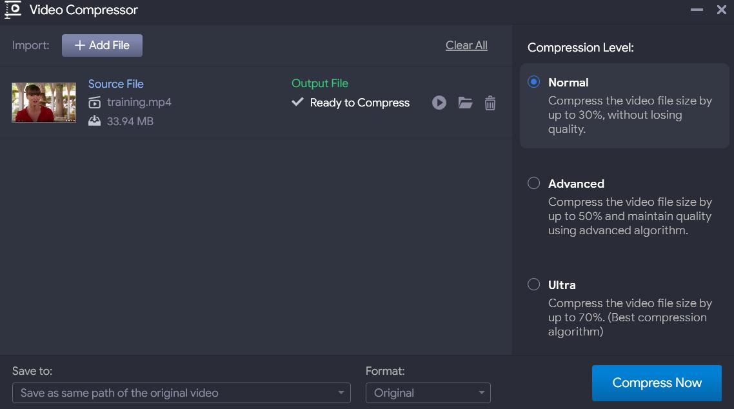
Task: Click the file size icon near 33.94 MB
Action: click(96, 121)
